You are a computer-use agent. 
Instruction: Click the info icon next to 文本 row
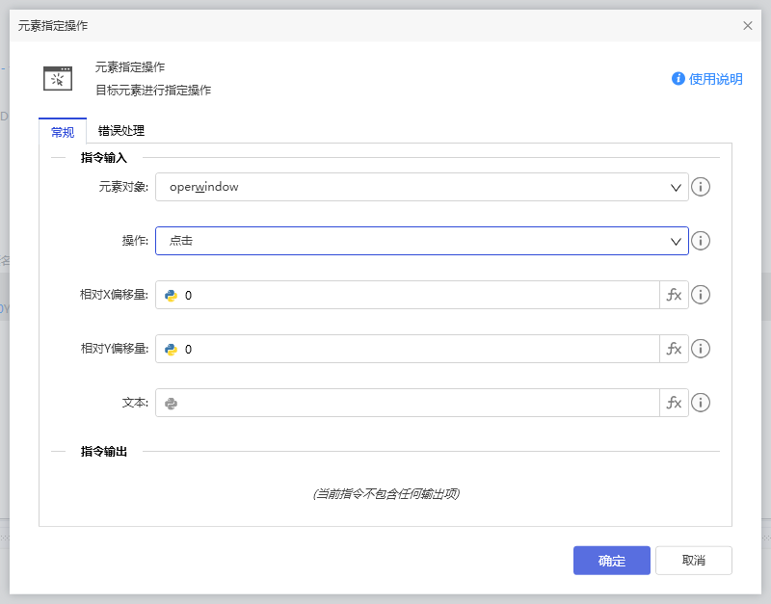click(x=701, y=403)
